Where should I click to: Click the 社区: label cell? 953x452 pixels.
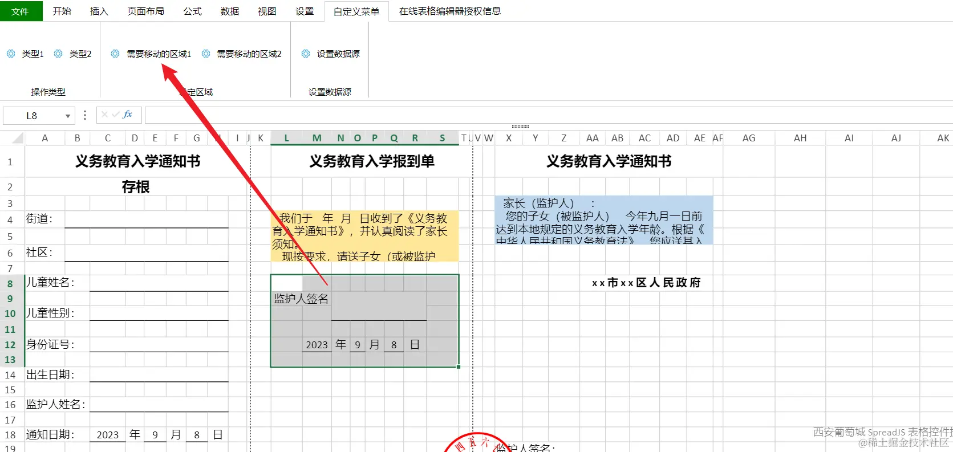(44, 253)
